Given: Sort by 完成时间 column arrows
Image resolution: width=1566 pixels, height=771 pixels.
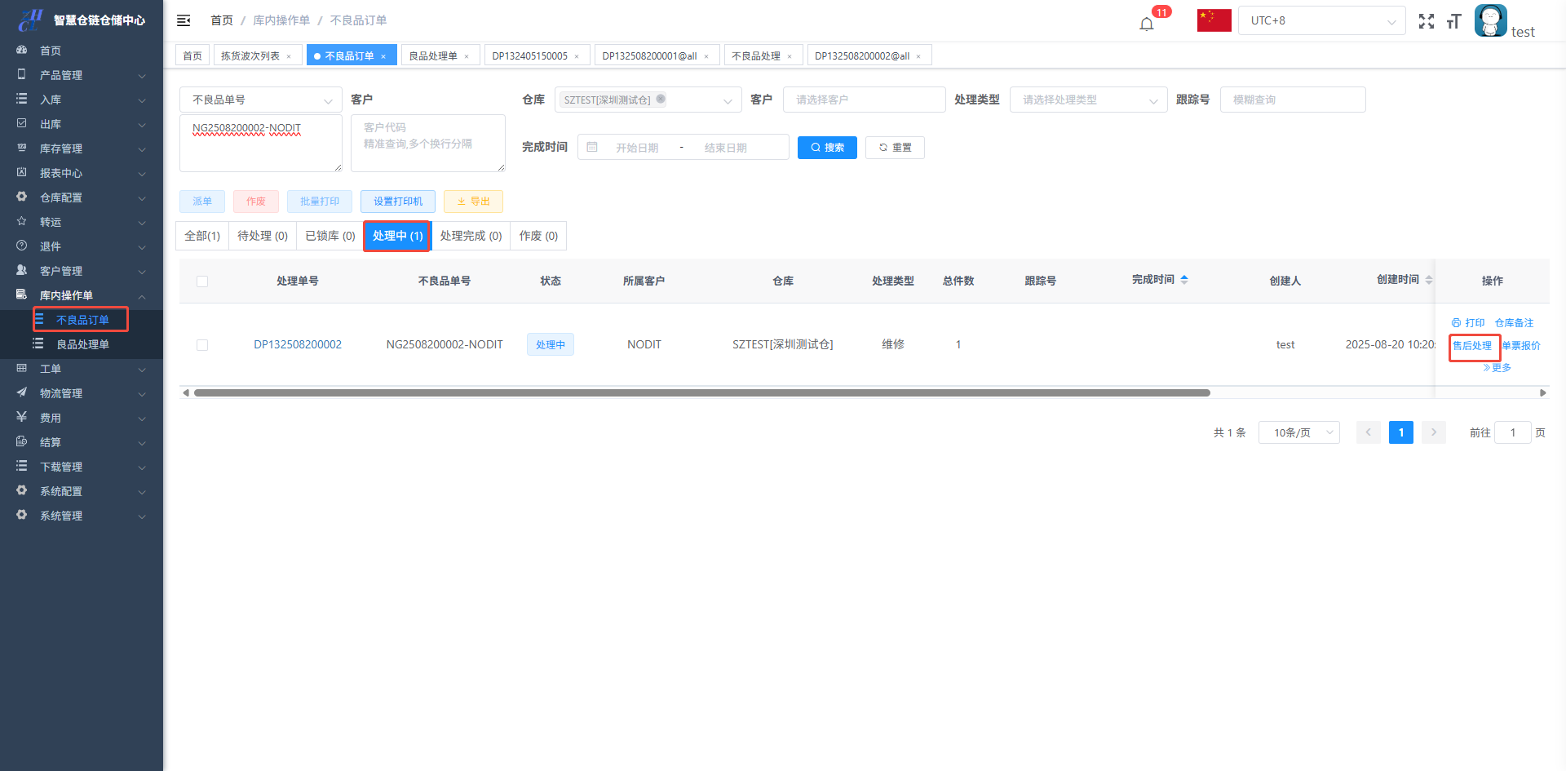Looking at the screenshot, I should (1184, 280).
